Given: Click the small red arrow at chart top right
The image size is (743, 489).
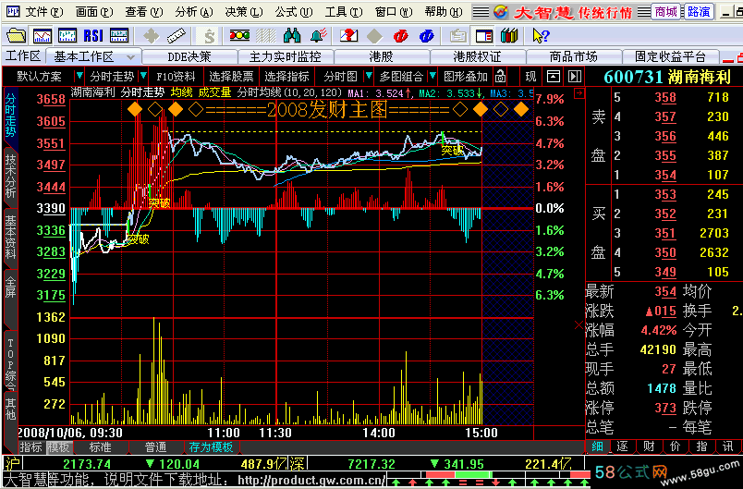Looking at the screenshot, I should [x=579, y=93].
